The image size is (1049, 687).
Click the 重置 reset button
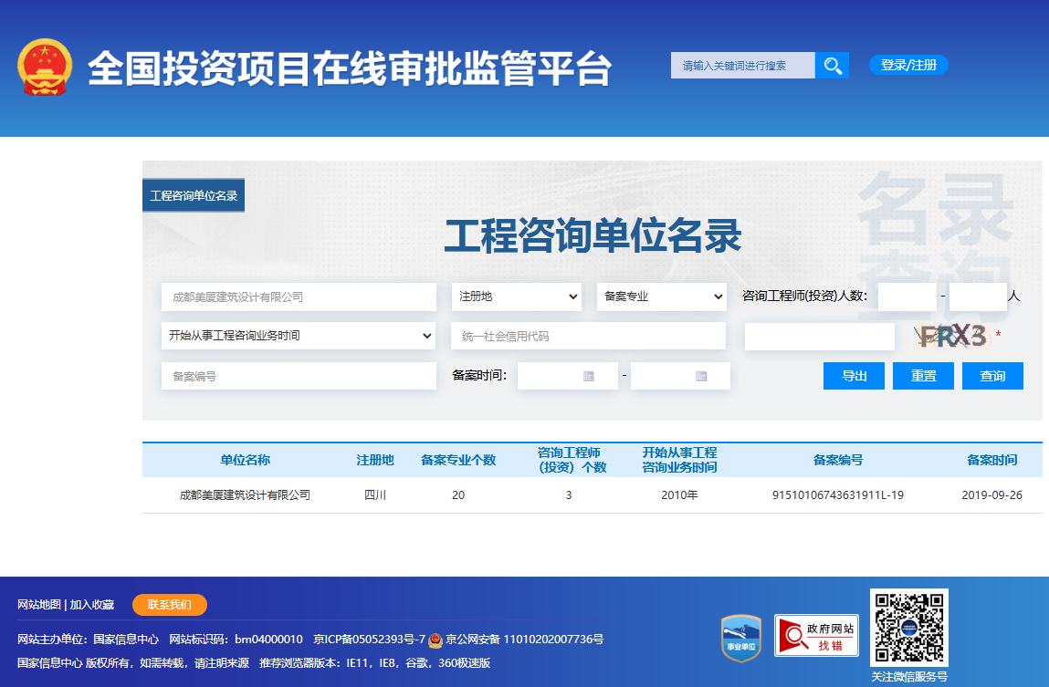[923, 376]
